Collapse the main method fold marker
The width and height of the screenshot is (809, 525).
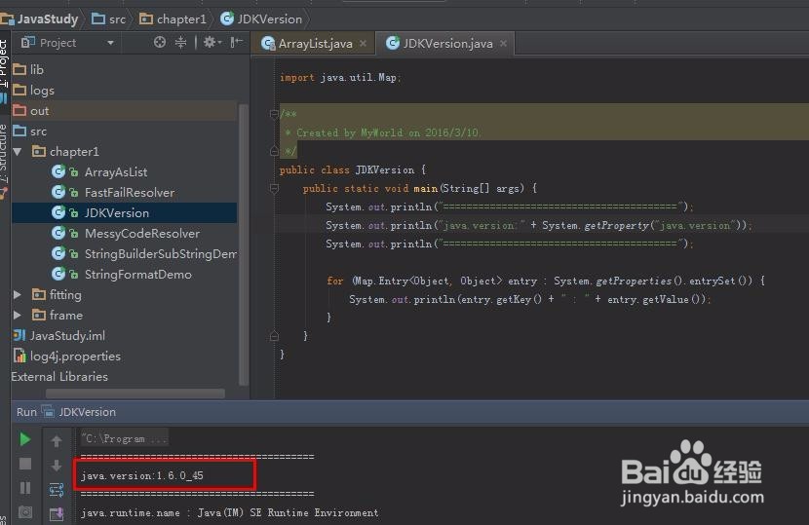point(274,188)
